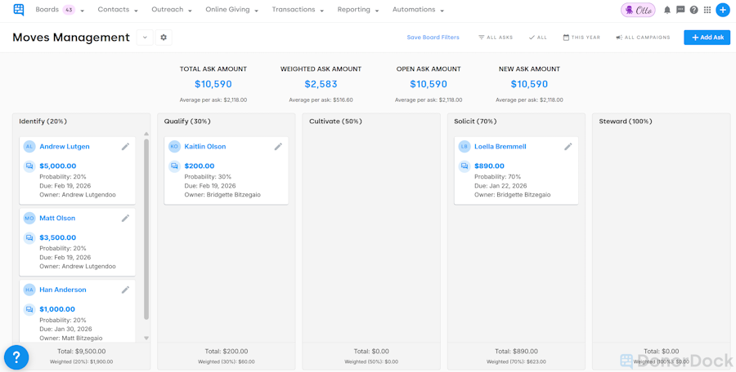The width and height of the screenshot is (736, 372).
Task: Edit Han Anderson ask with pencil icon
Action: 125,290
